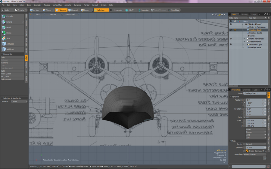Collapse the Transform section
Viewport: 271px width, 169px height.
230,97
